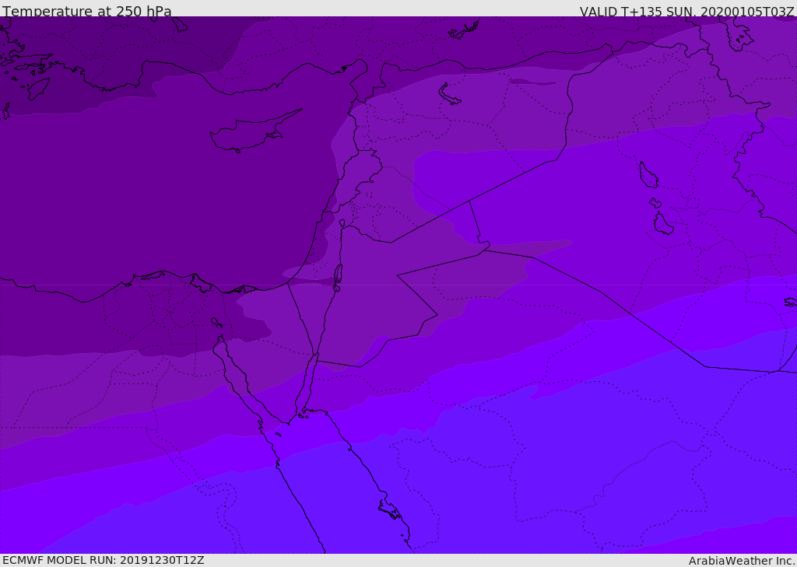Click the 'VALID T+135 SUN. 20200105T03Z' timestamp
Image resolution: width=797 pixels, height=567 pixels.
686,12
